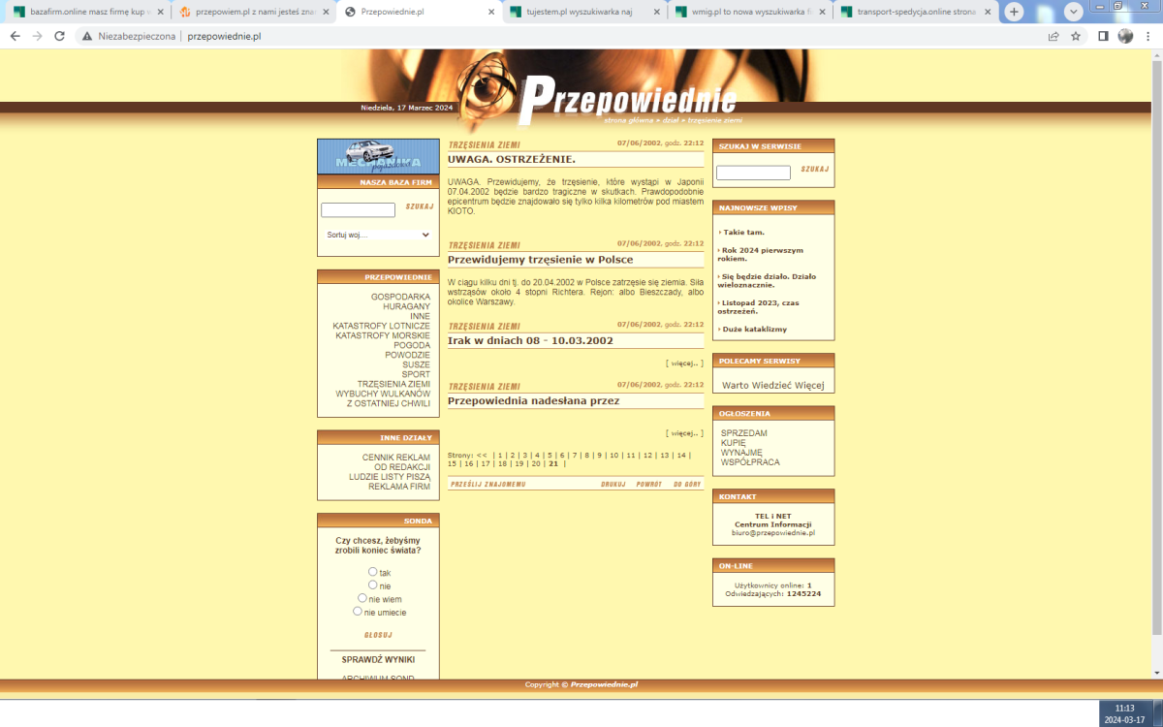Image resolution: width=1163 pixels, height=727 pixels.
Task: Select the 'nie wiem' poll option
Action: (x=362, y=598)
